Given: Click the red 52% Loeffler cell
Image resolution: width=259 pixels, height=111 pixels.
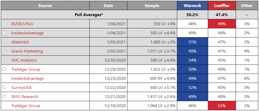Looking at the screenshot, I should [x=222, y=106].
